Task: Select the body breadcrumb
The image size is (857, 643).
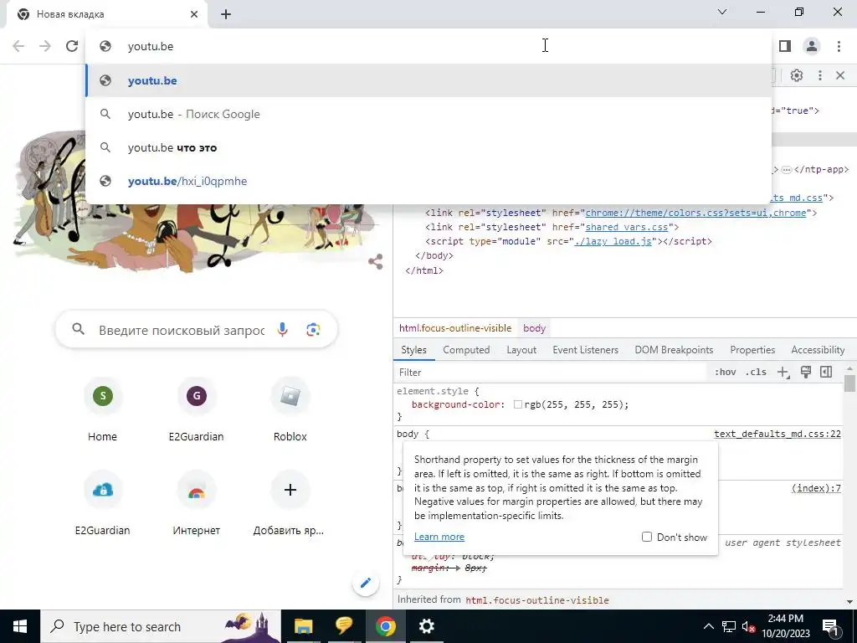Action: coord(534,328)
